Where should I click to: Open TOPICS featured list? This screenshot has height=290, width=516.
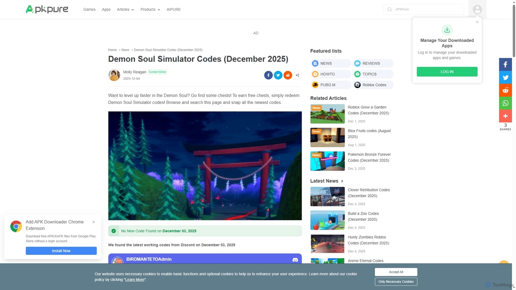pyautogui.click(x=373, y=74)
